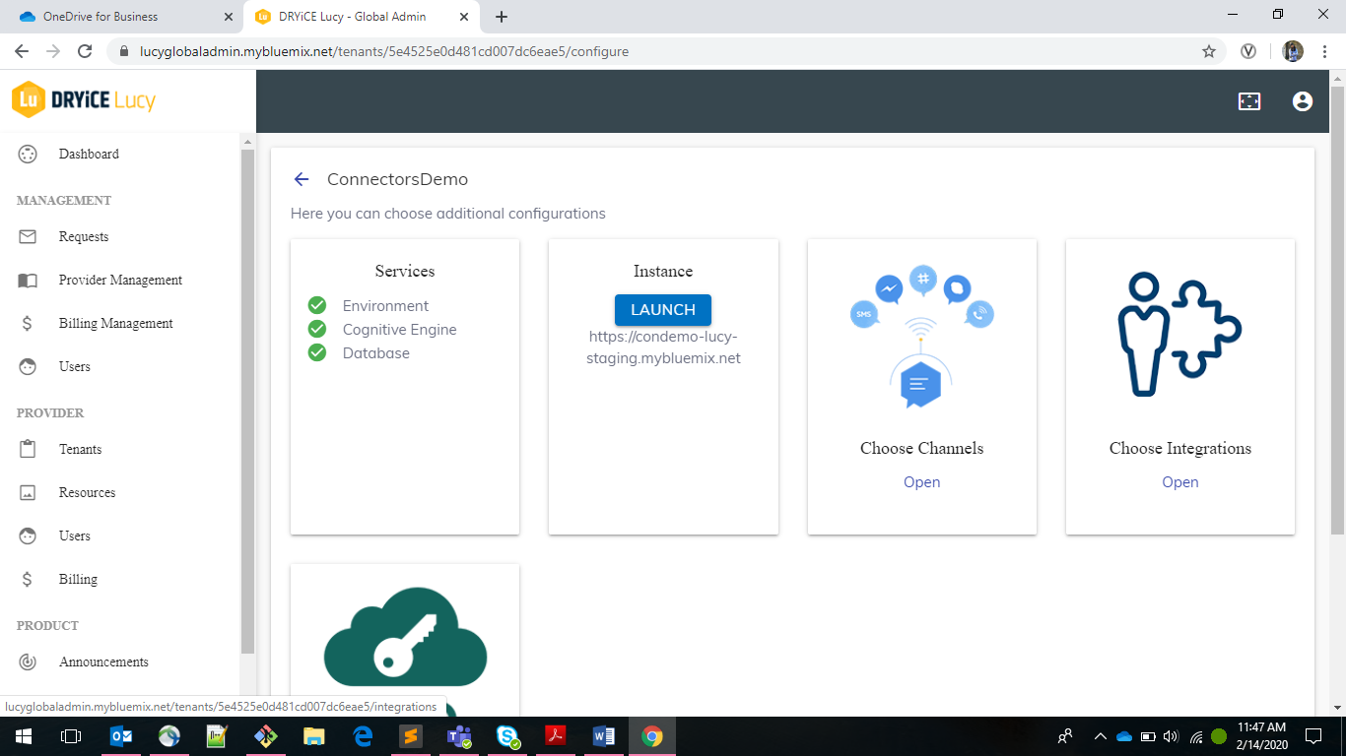Click the Users face icon under PROVIDER
This screenshot has height=756, width=1346.
coord(28,535)
